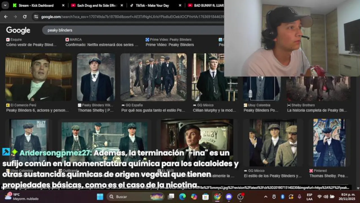Open the Thomas Shelby Peaky Blinders Wiki thumbnail

96,77
